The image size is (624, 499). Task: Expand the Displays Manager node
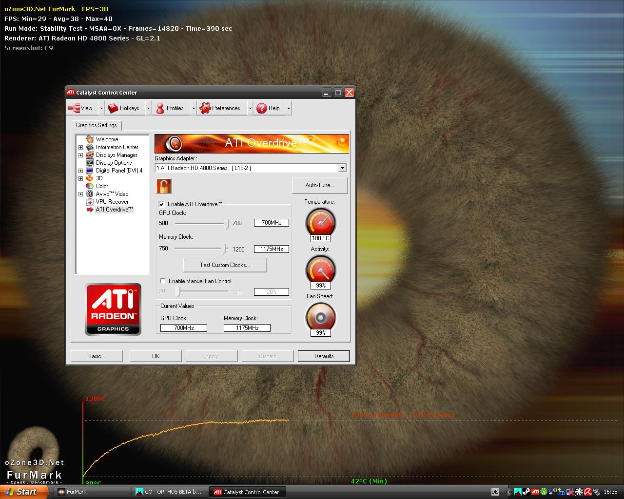click(80, 155)
